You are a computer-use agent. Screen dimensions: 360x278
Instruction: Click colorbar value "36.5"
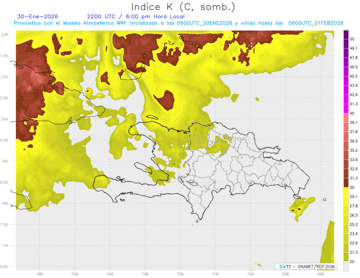click(x=354, y=141)
